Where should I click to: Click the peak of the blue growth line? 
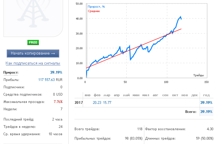[x=180, y=17]
